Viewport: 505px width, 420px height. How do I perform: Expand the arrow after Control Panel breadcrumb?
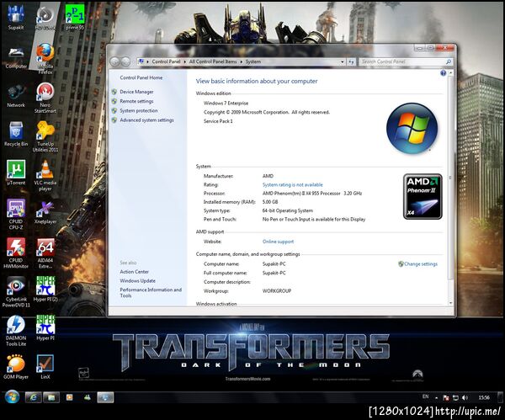[185, 61]
